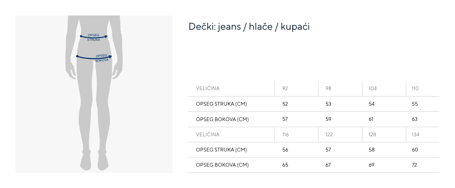Click the heading Dečki: jeans / hlače / kupaći
The image size is (455, 188).
coord(249,27)
